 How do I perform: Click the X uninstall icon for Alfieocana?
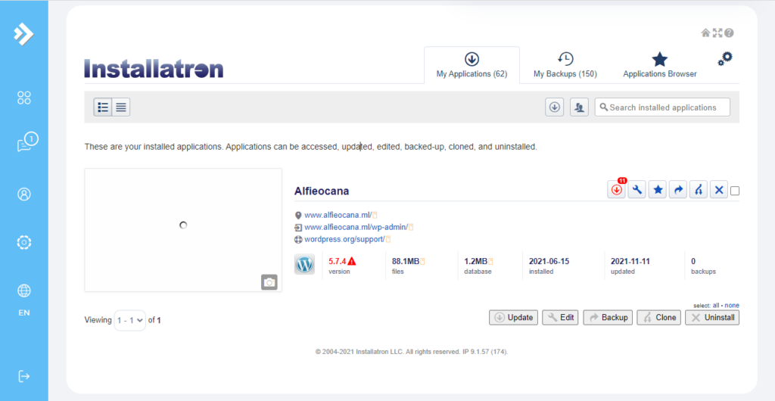(x=719, y=190)
